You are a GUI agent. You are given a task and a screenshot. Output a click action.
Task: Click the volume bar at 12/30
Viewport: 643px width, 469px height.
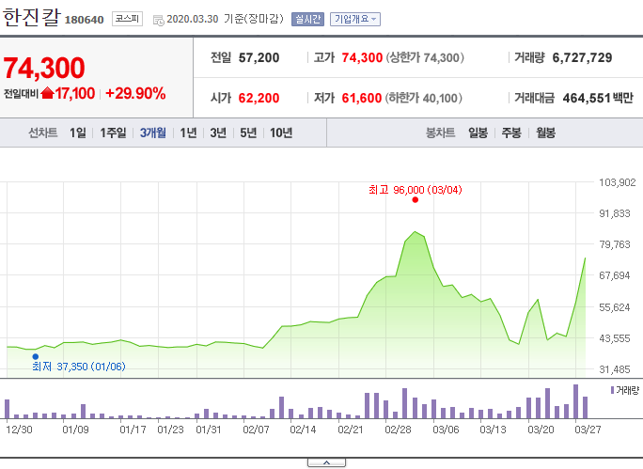coord(7,409)
